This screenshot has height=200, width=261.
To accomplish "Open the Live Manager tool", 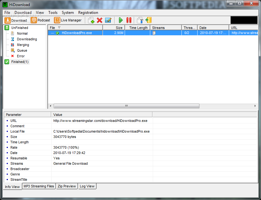I will coord(68,20).
